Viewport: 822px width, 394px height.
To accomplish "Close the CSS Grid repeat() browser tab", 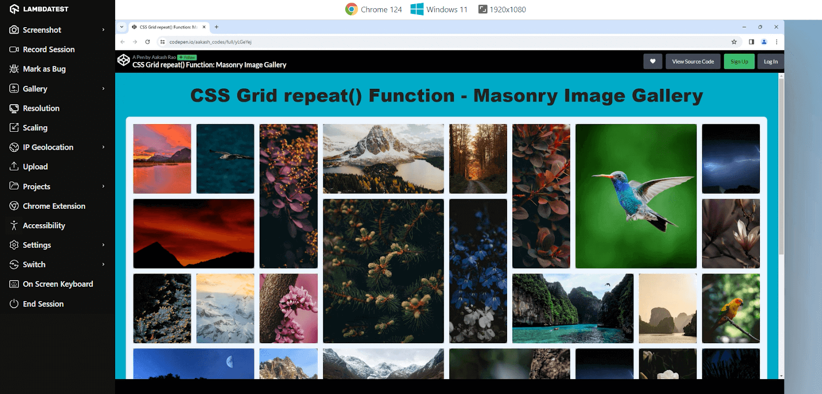I will pyautogui.click(x=204, y=27).
